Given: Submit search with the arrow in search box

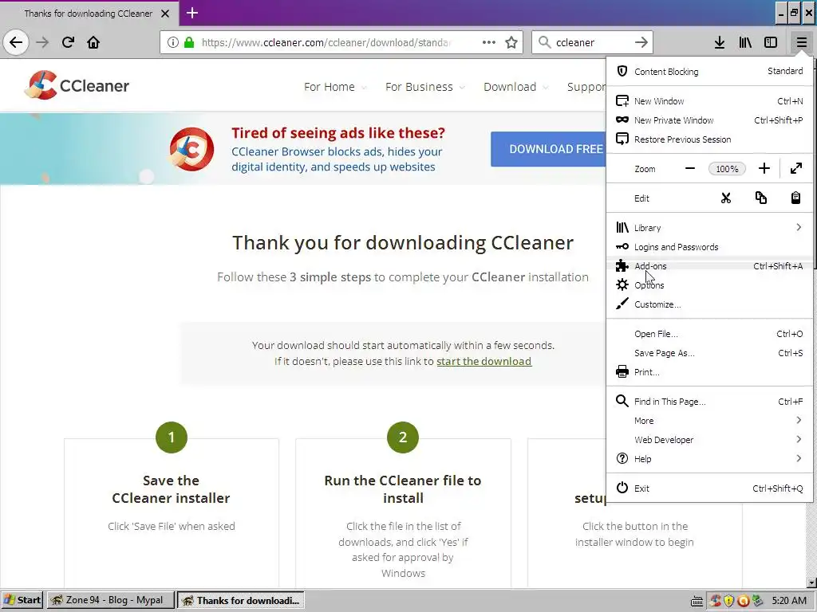Looking at the screenshot, I should pyautogui.click(x=641, y=42).
